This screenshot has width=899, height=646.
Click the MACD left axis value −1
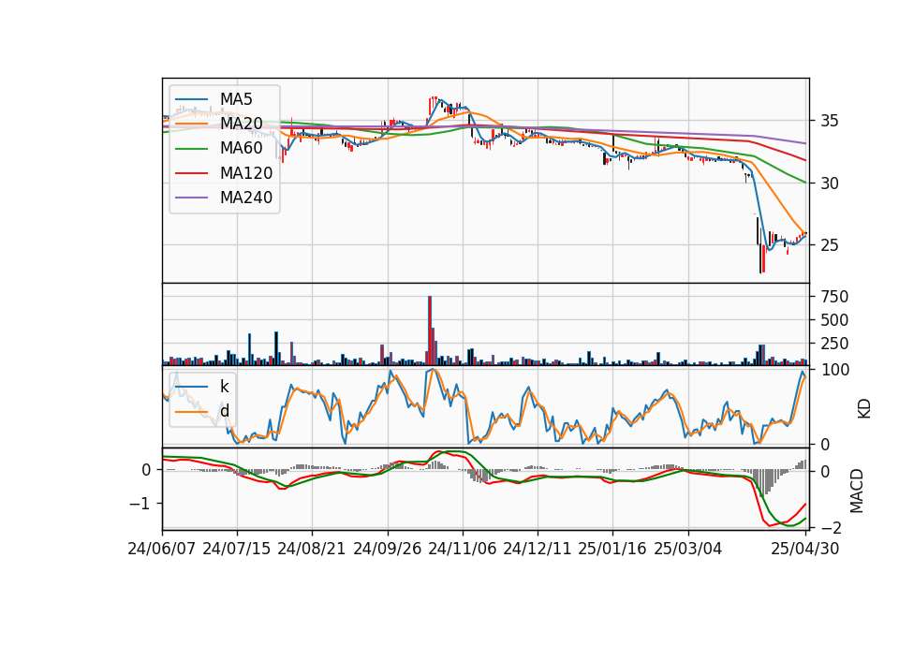click(x=140, y=504)
